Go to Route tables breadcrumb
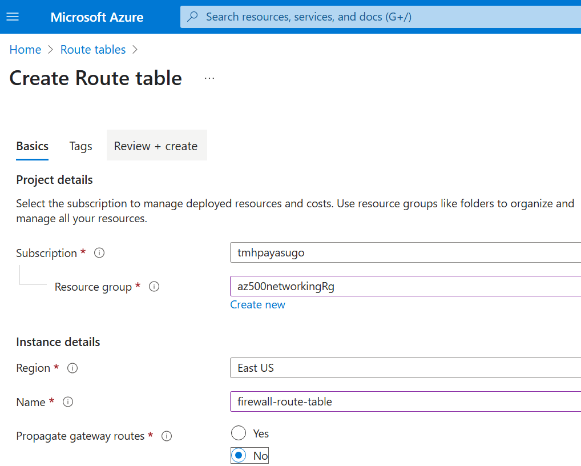 tap(93, 50)
